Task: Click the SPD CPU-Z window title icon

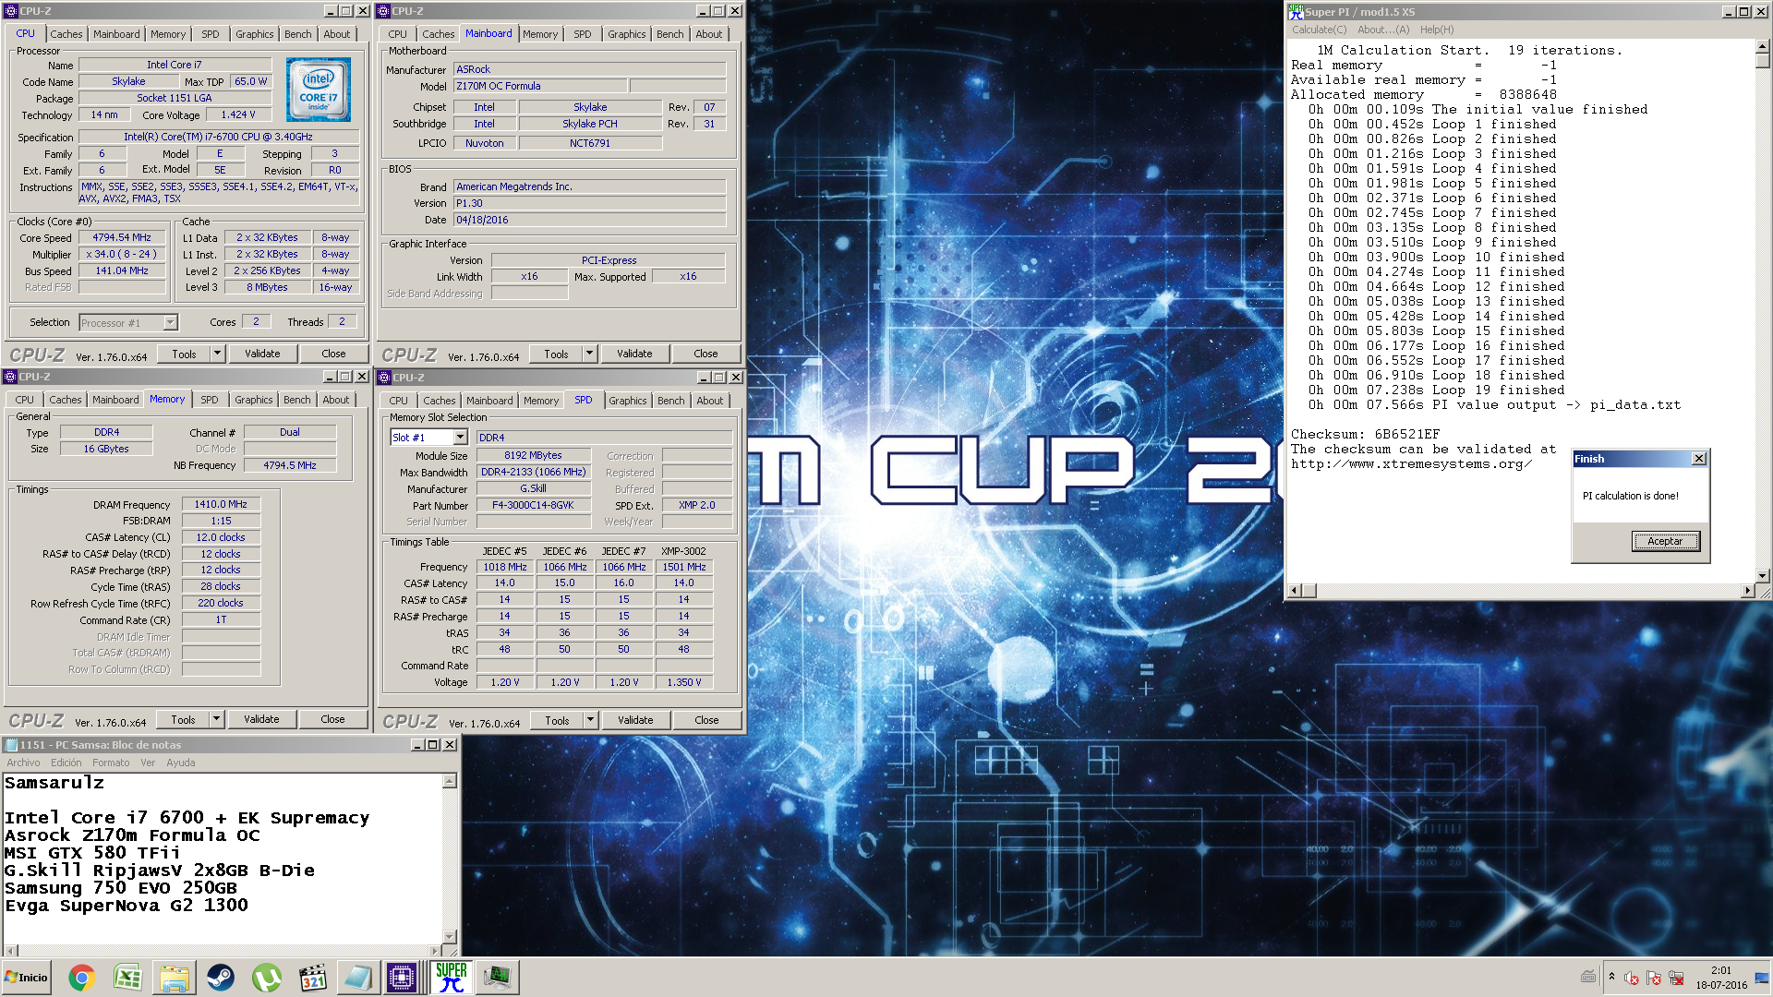Action: tap(384, 378)
